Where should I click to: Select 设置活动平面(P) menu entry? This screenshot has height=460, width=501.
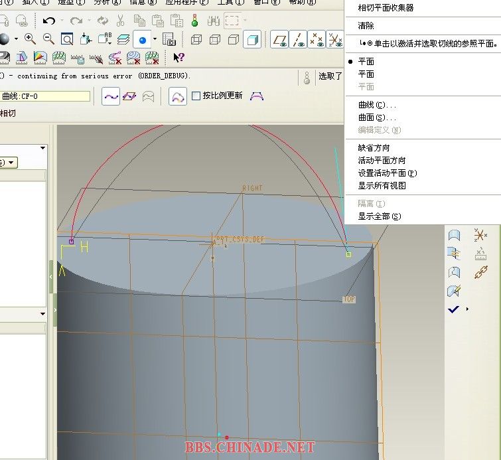[387, 173]
